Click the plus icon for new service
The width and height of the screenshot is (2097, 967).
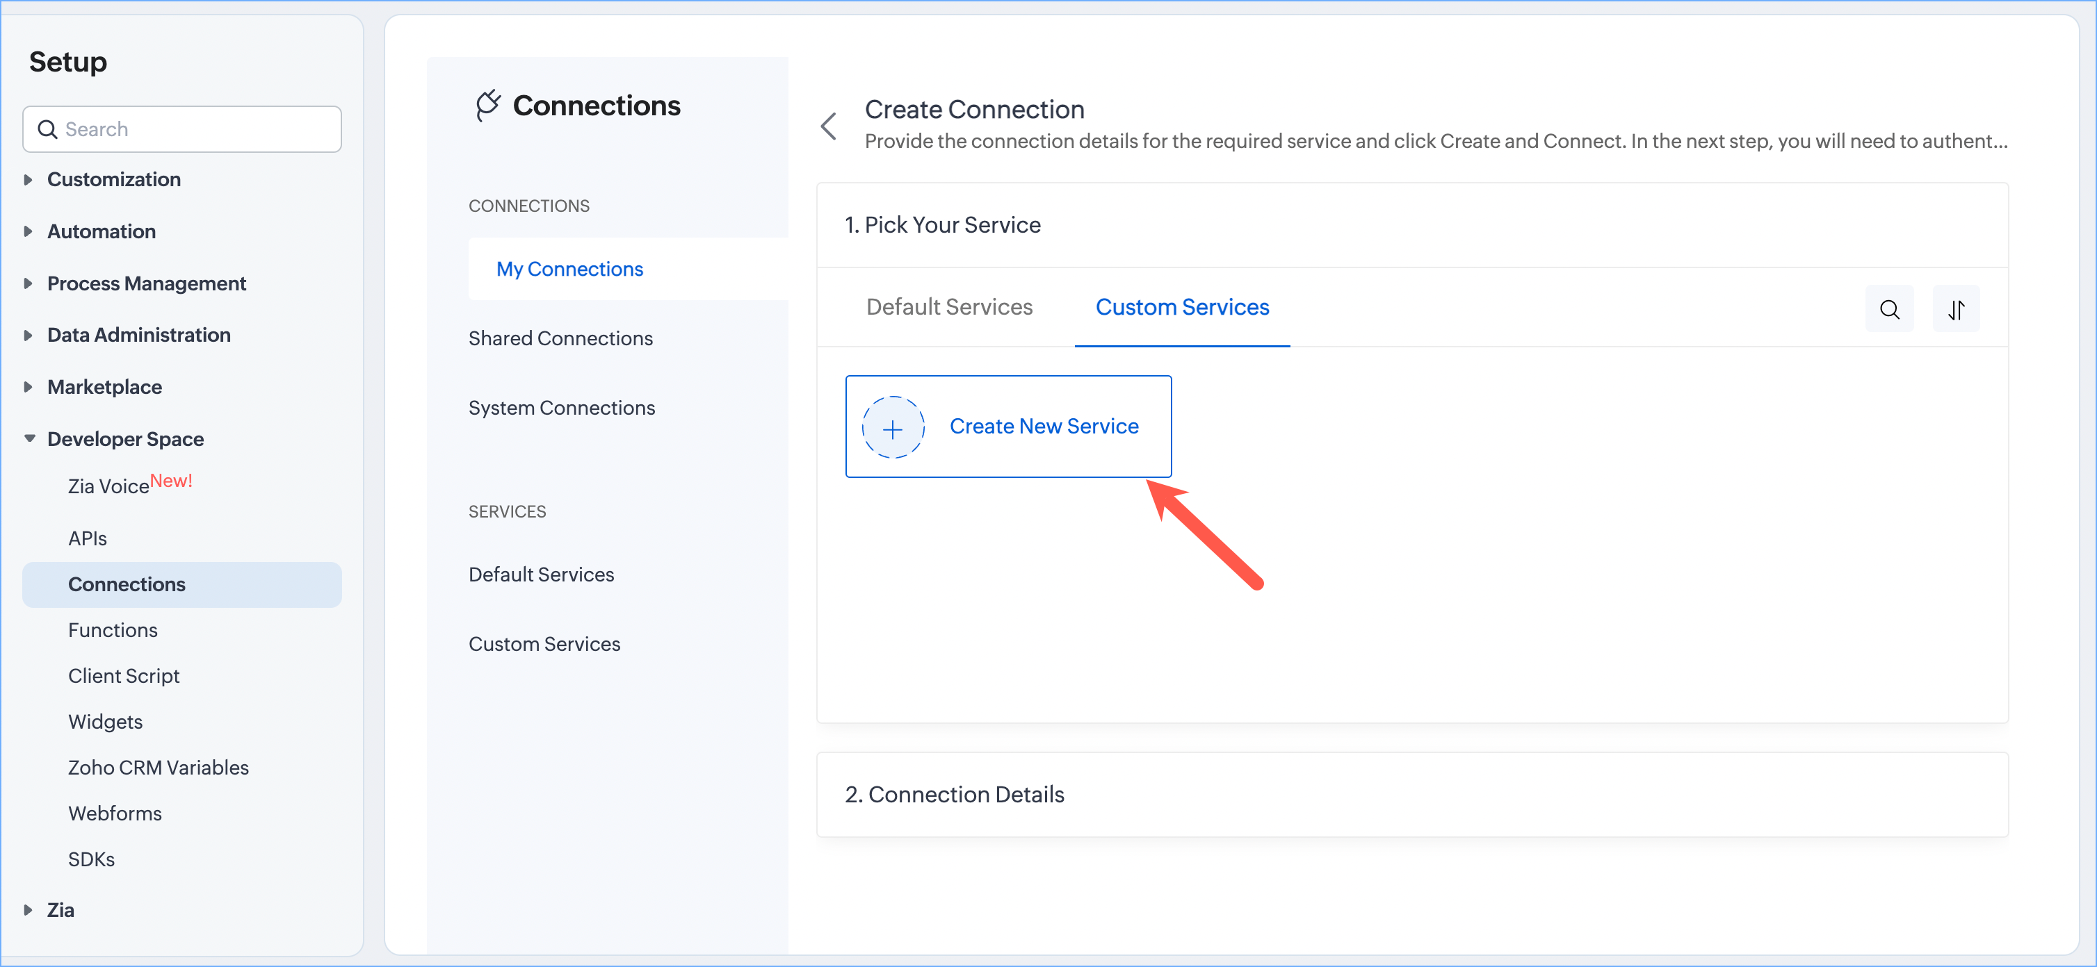coord(893,428)
